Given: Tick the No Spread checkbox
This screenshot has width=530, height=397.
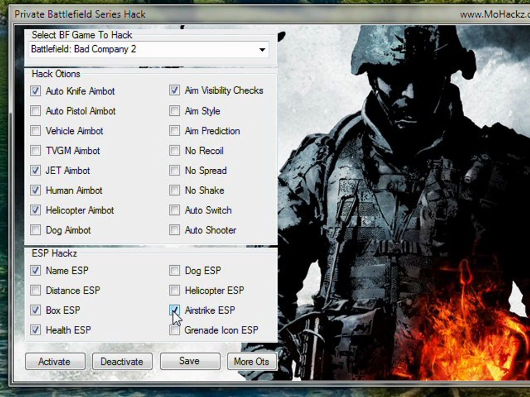Looking at the screenshot, I should [x=174, y=170].
